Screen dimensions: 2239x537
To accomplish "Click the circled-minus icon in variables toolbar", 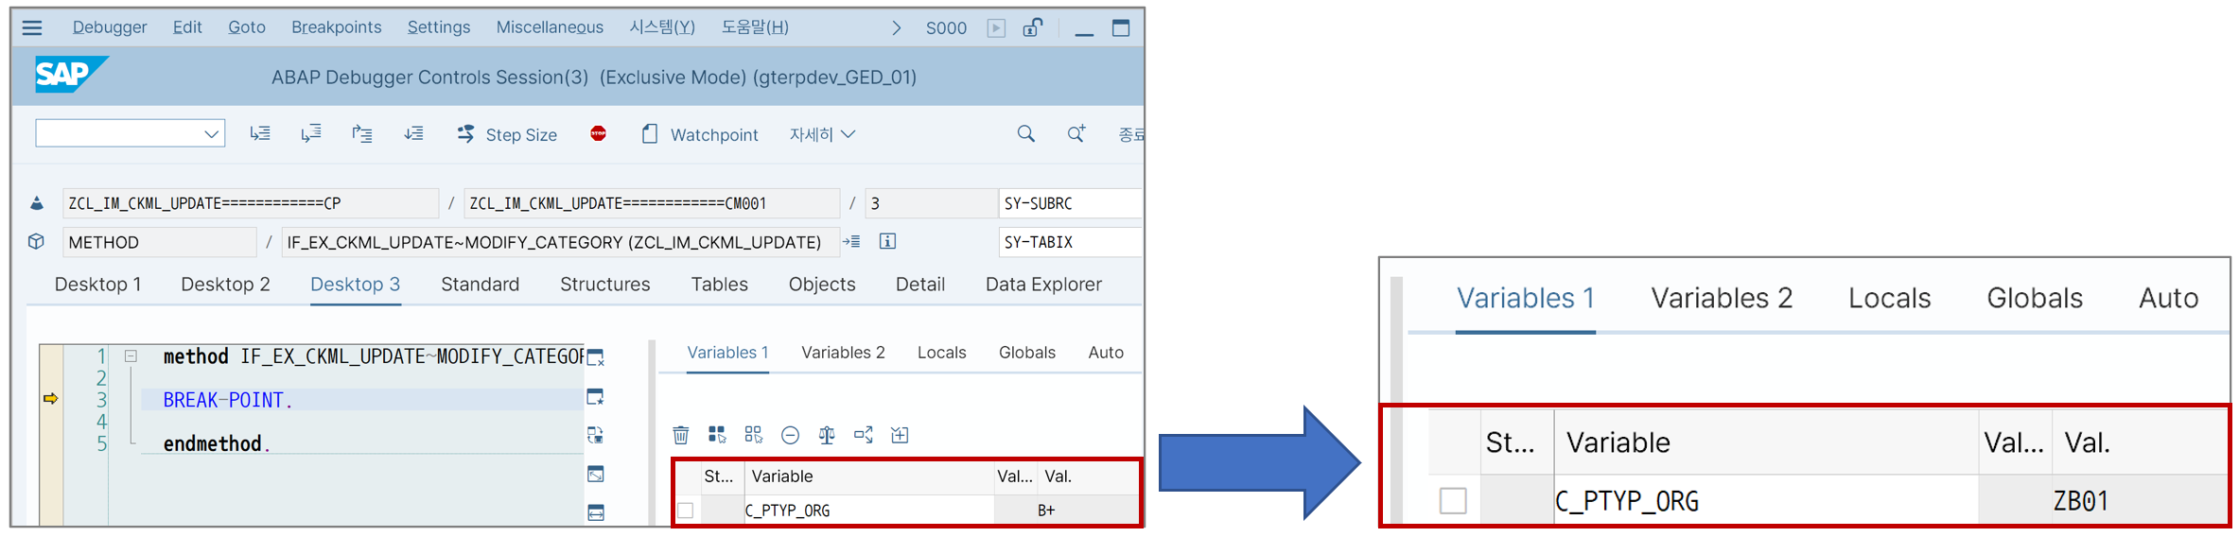I will coord(790,435).
